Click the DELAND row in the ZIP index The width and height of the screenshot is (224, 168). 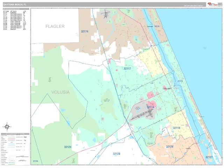tap(15, 29)
